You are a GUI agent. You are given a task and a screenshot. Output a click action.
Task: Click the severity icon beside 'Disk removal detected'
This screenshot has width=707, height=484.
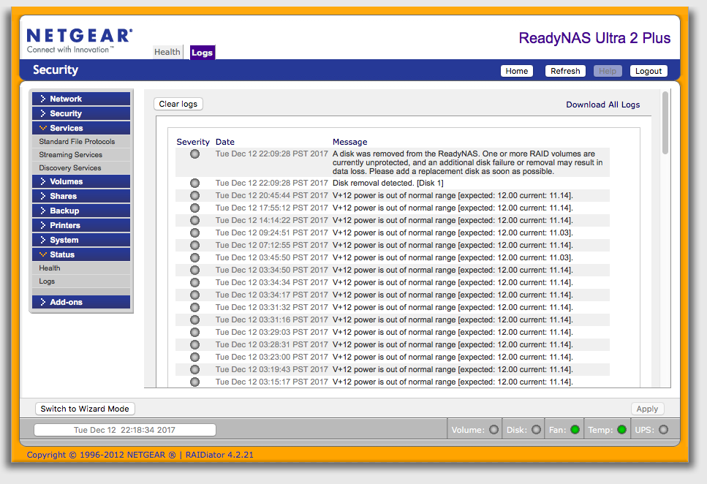[x=194, y=183]
